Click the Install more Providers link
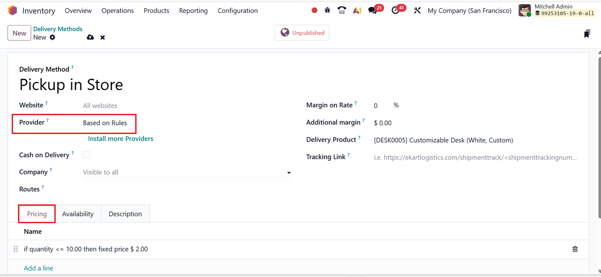Screen dimensions: 601x277 click(120, 138)
